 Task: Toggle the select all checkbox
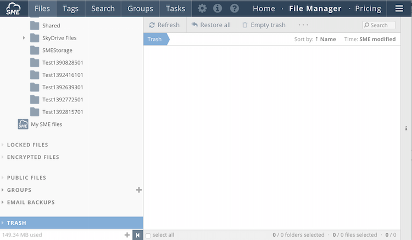pos(148,236)
